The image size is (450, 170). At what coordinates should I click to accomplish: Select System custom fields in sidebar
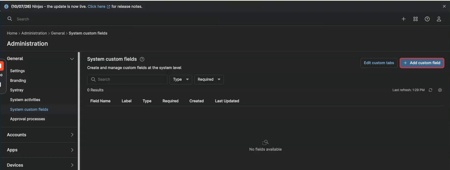coord(29,109)
